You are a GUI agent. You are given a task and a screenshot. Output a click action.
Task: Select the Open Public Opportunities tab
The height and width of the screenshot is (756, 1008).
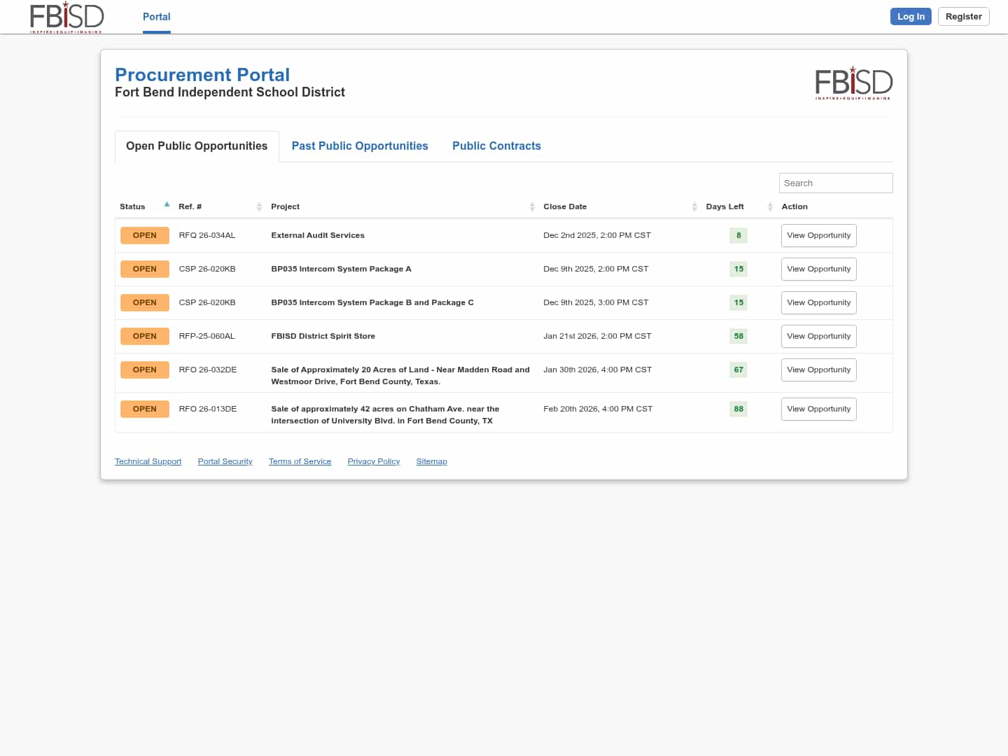(x=197, y=146)
